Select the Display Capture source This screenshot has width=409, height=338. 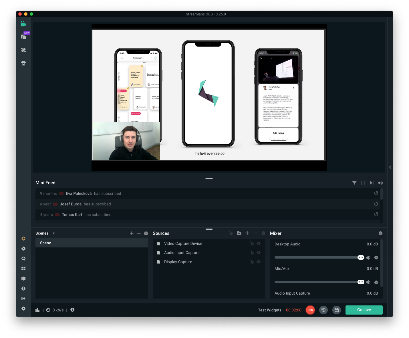[x=209, y=262]
